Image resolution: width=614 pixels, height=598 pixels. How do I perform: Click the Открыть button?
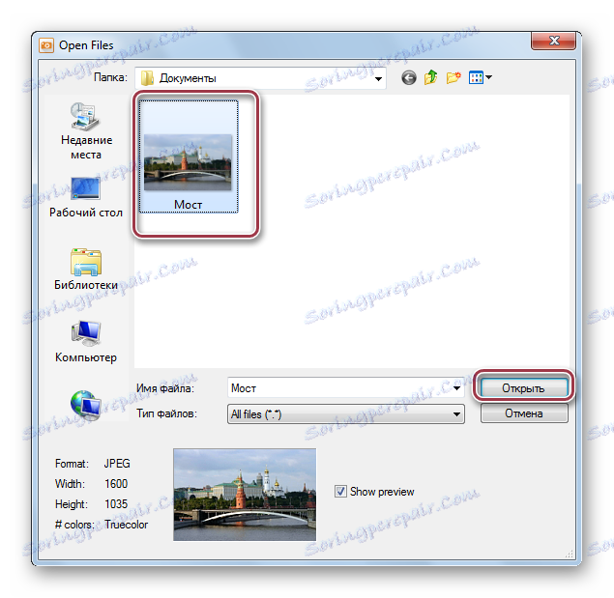pyautogui.click(x=523, y=387)
